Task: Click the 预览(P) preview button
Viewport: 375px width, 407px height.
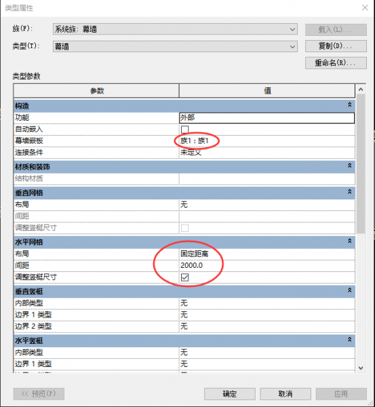Action: [x=39, y=394]
